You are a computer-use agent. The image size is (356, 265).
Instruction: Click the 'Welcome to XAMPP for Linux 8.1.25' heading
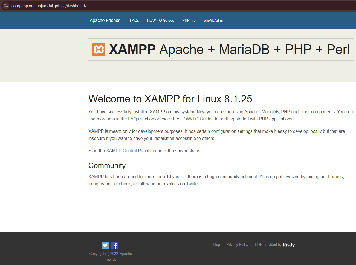pyautogui.click(x=170, y=99)
